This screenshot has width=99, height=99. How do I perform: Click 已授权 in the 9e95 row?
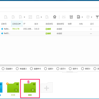[x=48, y=34]
